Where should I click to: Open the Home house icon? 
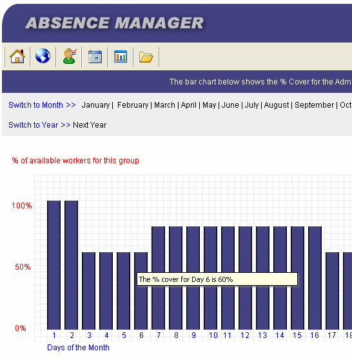coord(17,56)
